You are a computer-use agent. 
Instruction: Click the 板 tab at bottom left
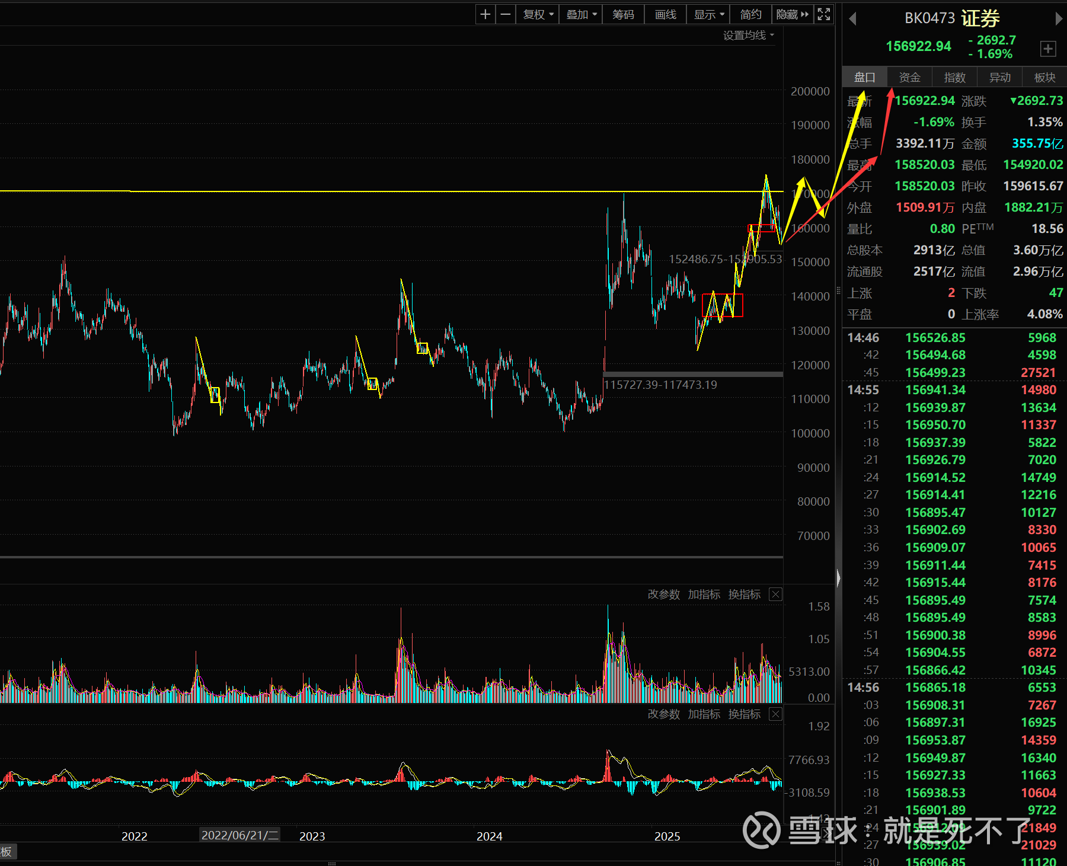7,852
